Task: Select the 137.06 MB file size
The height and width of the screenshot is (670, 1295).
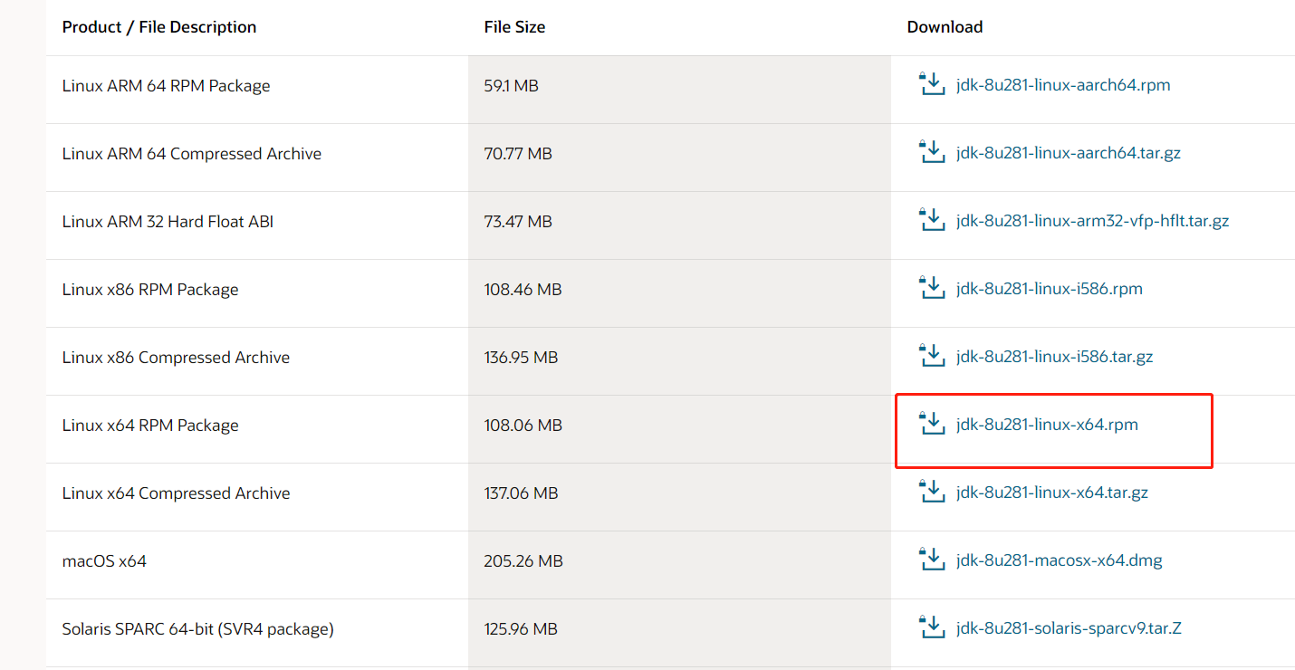Action: pyautogui.click(x=521, y=493)
